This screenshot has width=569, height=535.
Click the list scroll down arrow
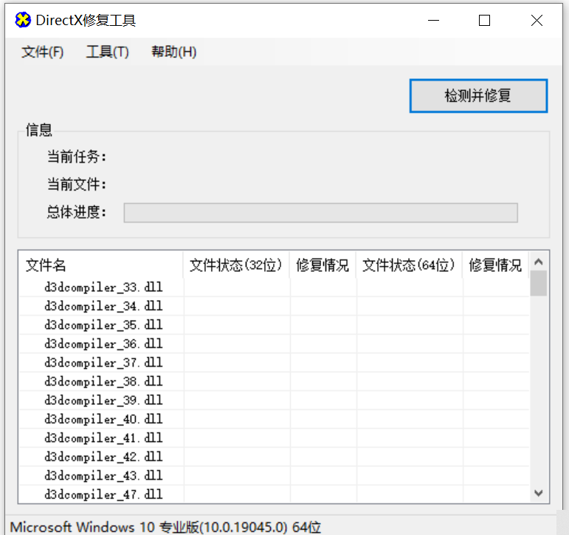point(539,493)
